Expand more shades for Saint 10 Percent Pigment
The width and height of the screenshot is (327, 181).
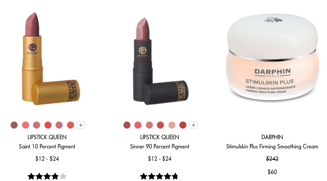coord(81,125)
